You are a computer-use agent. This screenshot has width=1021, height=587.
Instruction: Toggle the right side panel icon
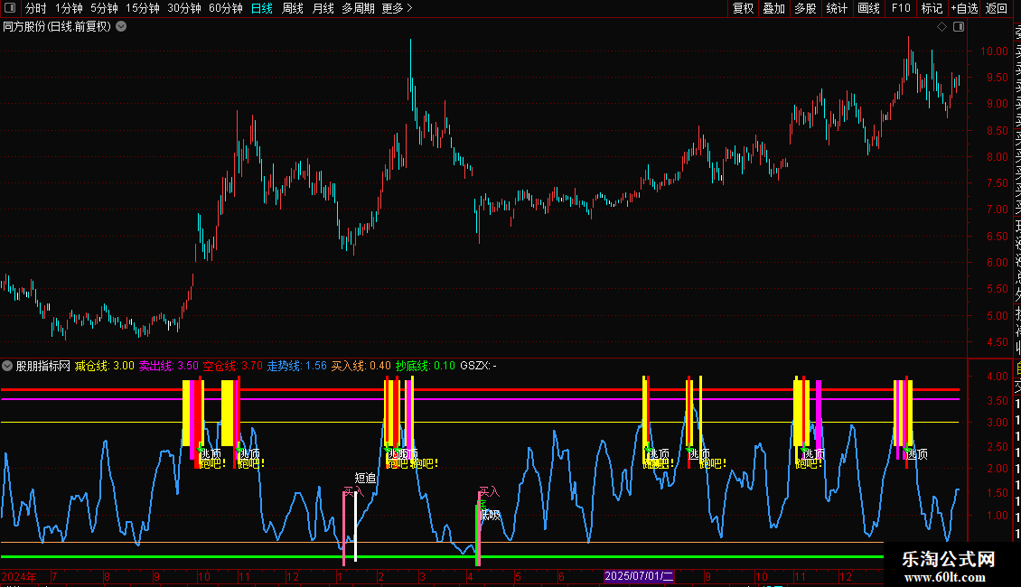[x=958, y=27]
